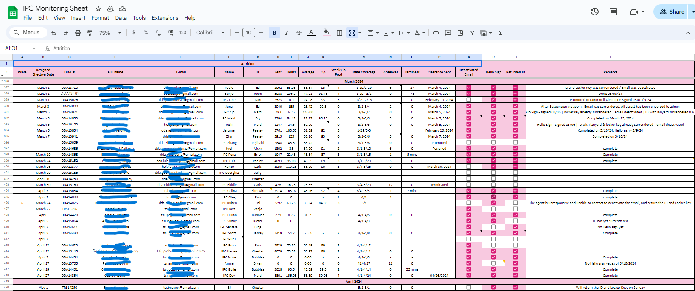Edit the font size field
695x291 pixels.
(249, 33)
